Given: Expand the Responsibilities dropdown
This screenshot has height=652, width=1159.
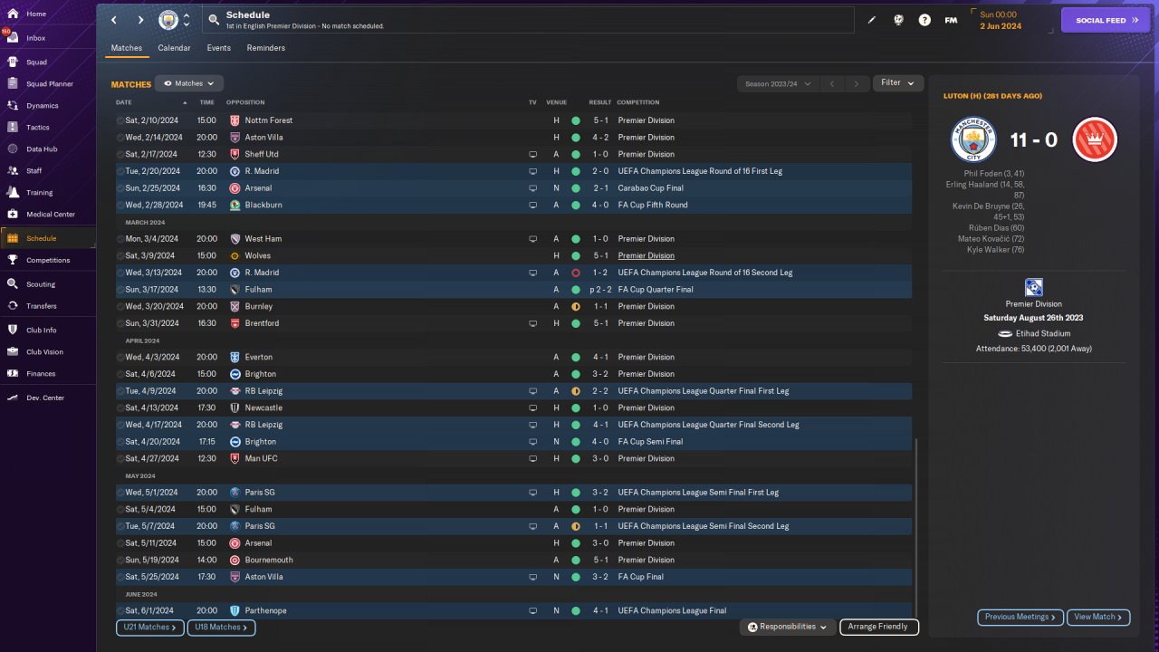Looking at the screenshot, I should [787, 627].
